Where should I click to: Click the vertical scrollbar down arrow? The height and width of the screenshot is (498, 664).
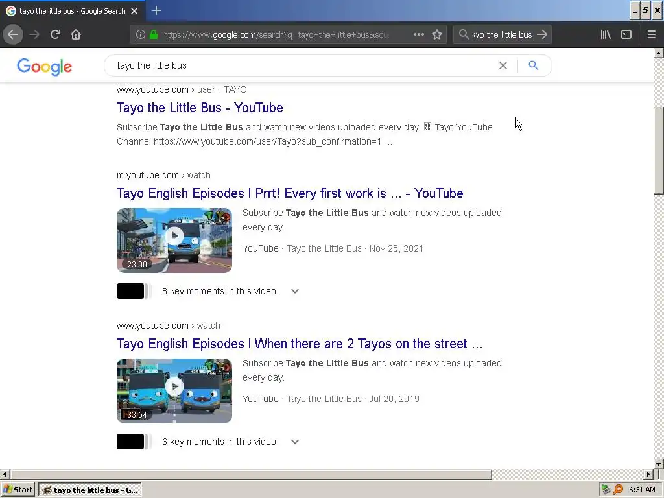click(659, 464)
